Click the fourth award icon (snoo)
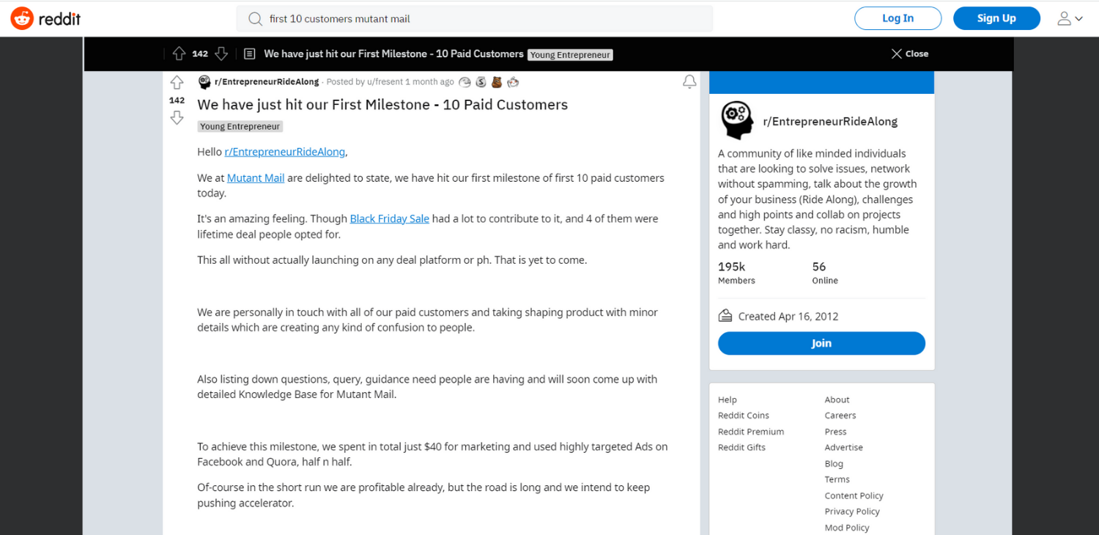 coord(513,82)
